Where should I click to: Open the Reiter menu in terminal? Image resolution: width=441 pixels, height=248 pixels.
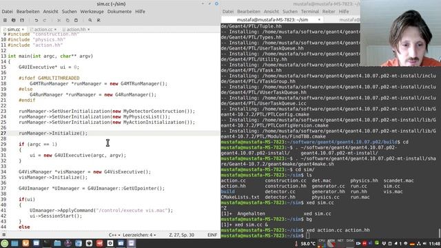[329, 12]
